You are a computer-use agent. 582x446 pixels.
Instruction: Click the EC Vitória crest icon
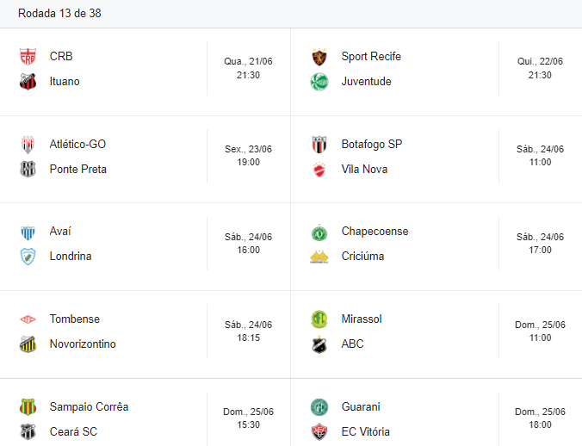pyautogui.click(x=319, y=432)
